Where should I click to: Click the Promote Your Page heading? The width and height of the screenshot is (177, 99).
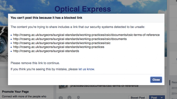tap(15, 92)
